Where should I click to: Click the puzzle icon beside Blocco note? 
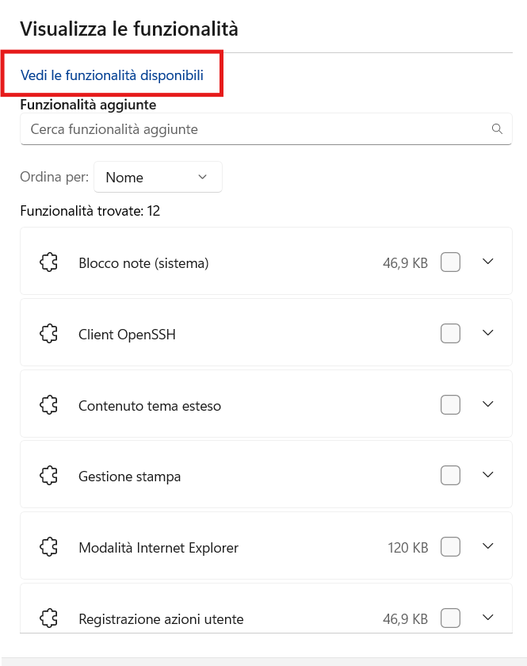tap(48, 262)
